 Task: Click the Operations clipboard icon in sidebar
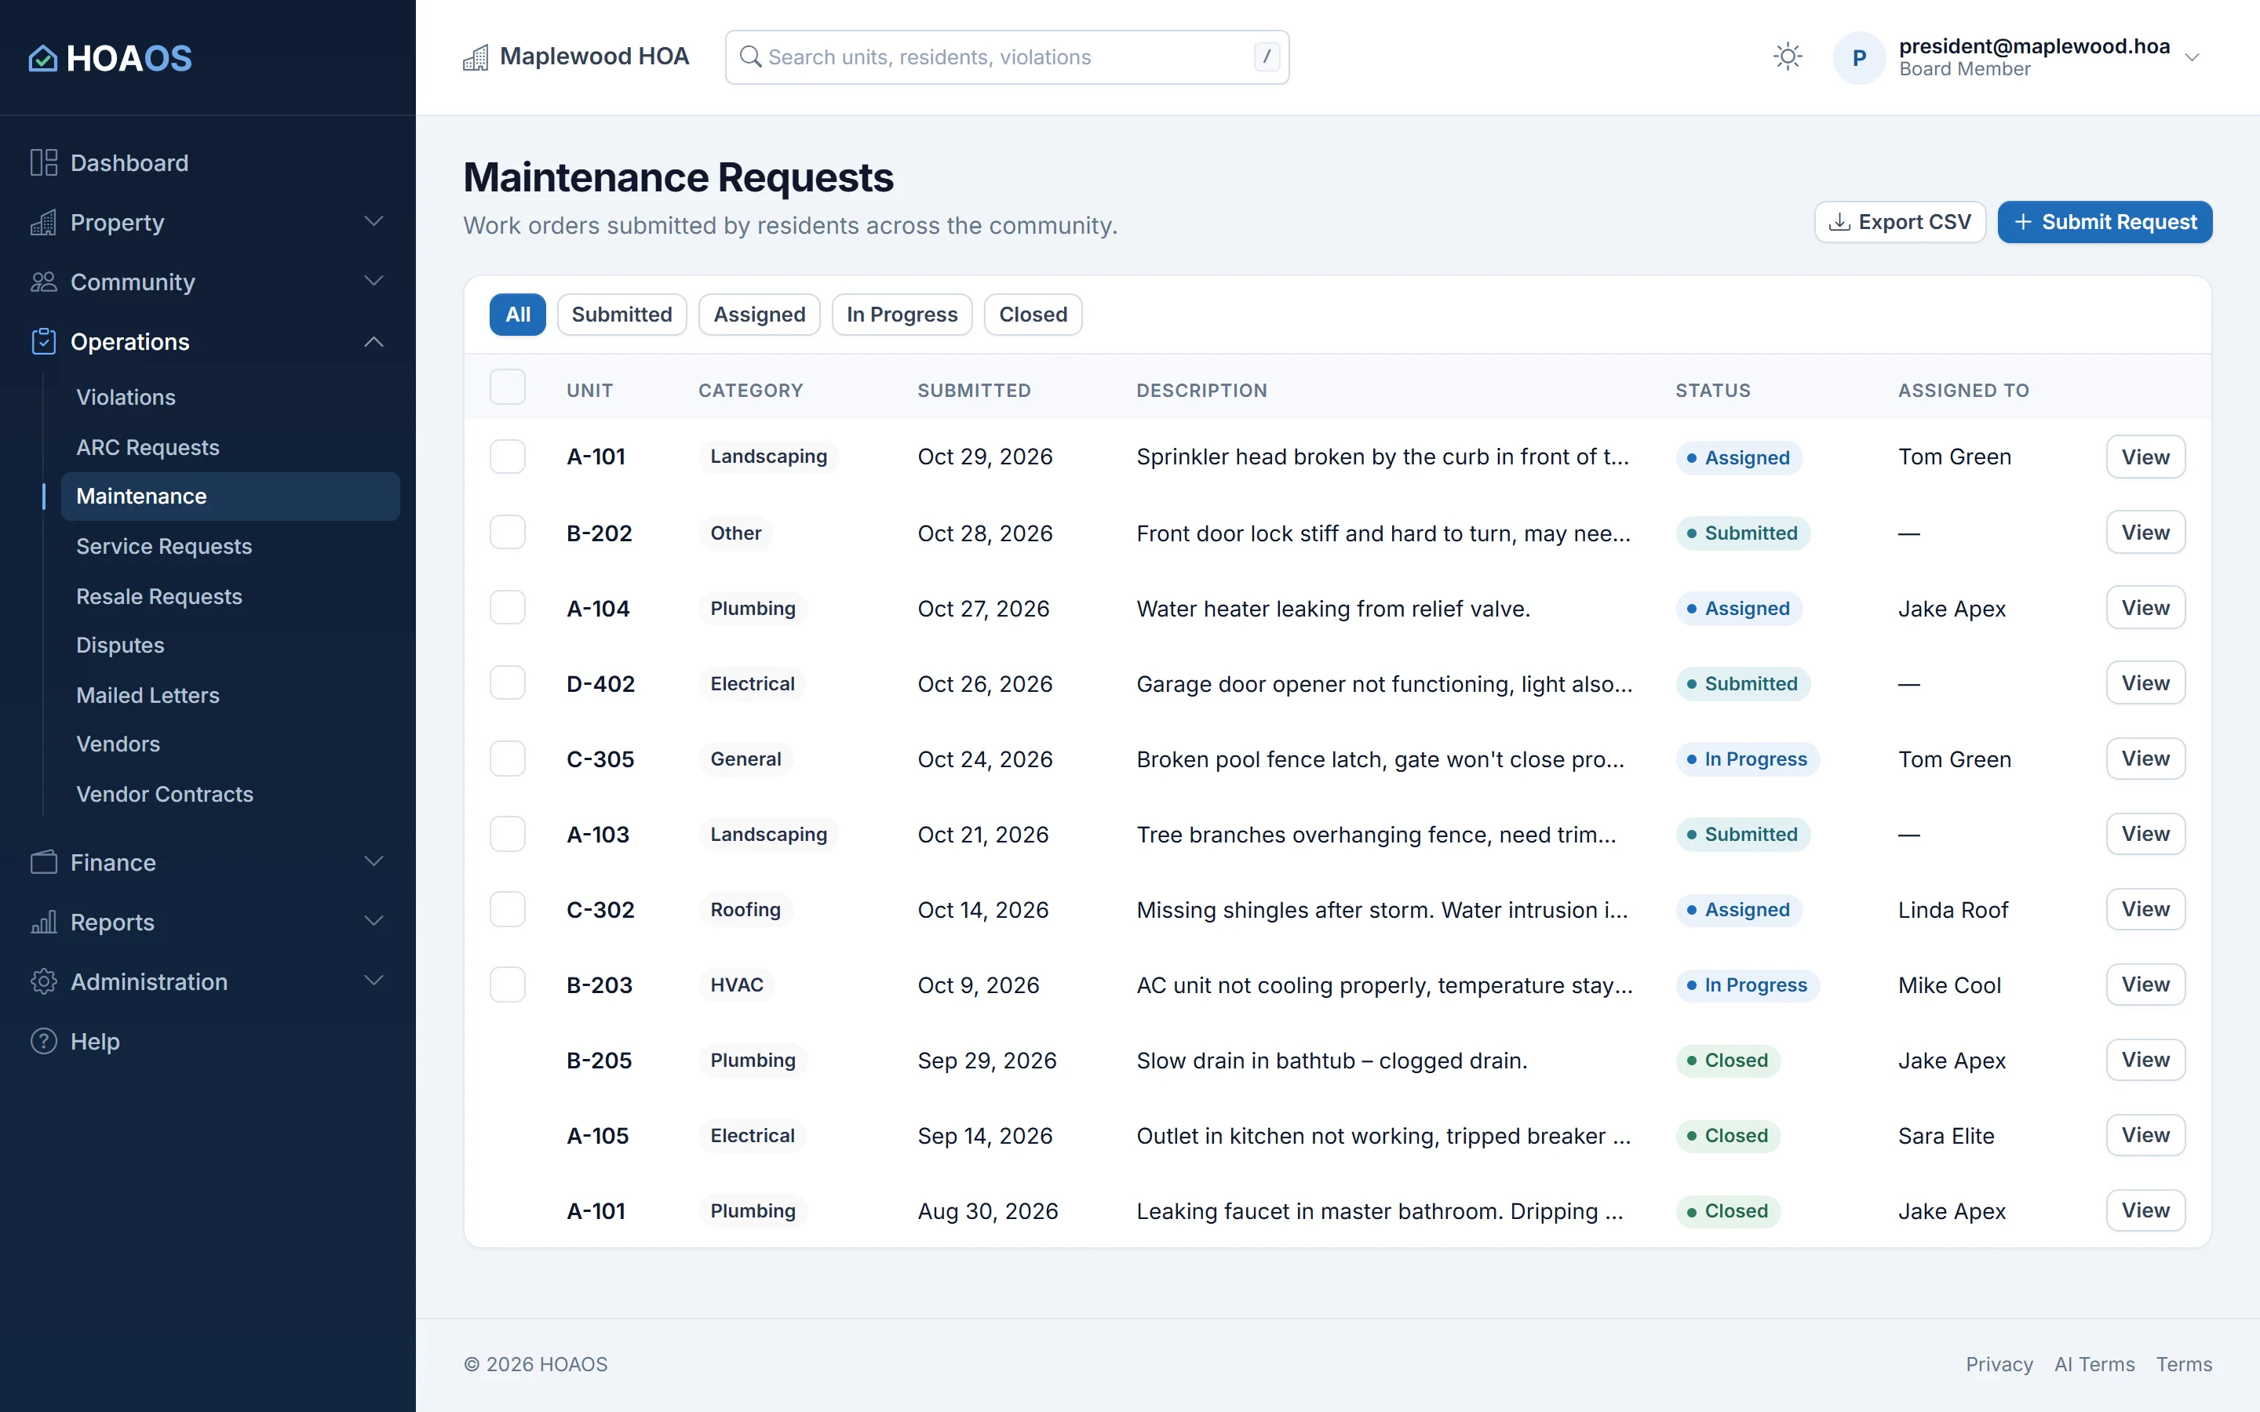tap(44, 342)
